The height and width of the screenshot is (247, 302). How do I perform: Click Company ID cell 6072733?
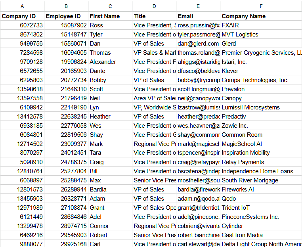tap(22, 25)
